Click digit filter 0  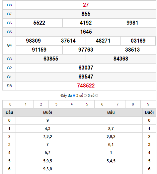tap(10, 104)
